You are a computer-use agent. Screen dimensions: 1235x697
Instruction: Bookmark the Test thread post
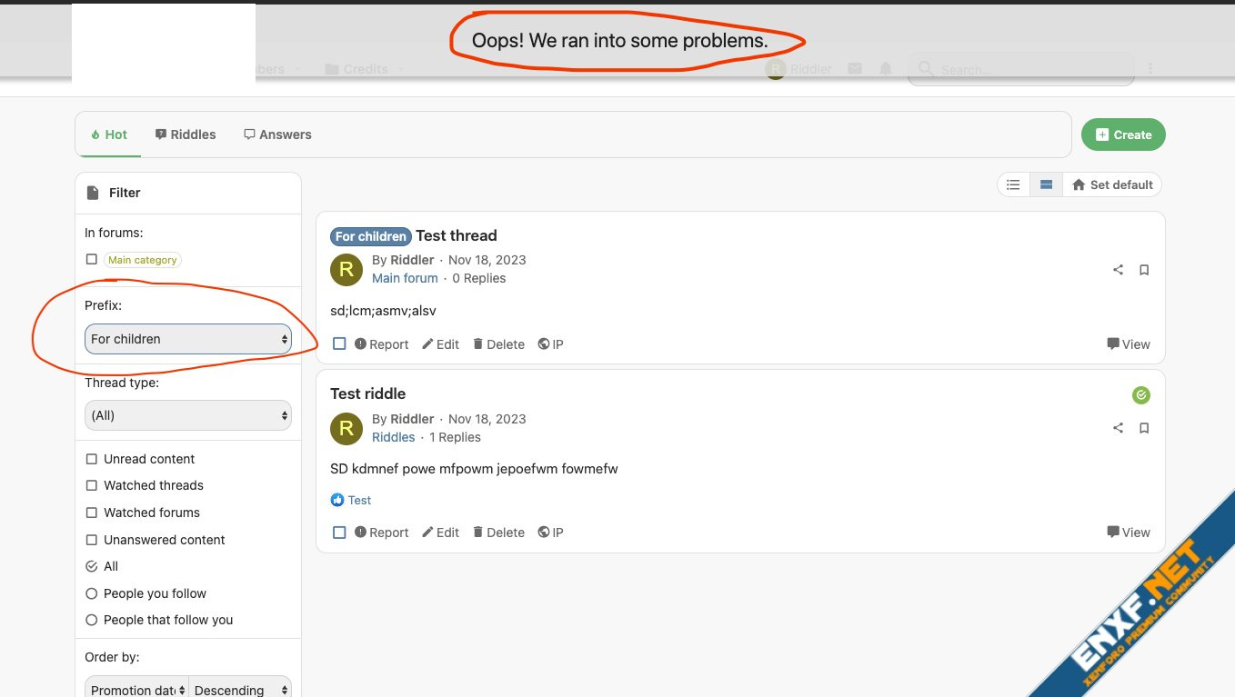click(x=1144, y=270)
